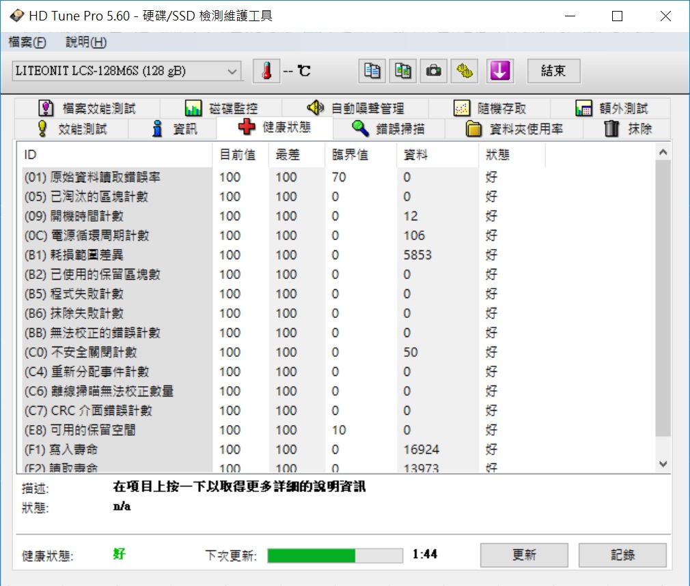Click the green 好 health status text
The image size is (690, 586).
[119, 554]
